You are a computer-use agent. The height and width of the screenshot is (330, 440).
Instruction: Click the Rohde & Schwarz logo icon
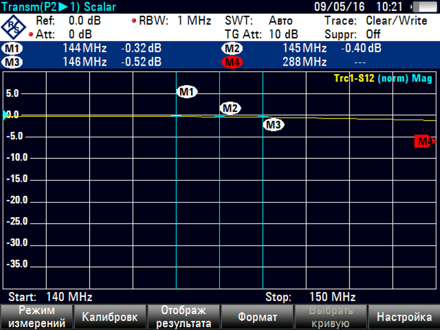point(12,27)
